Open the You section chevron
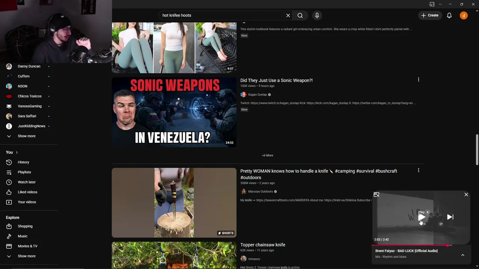This screenshot has height=269, width=479. 16,152
